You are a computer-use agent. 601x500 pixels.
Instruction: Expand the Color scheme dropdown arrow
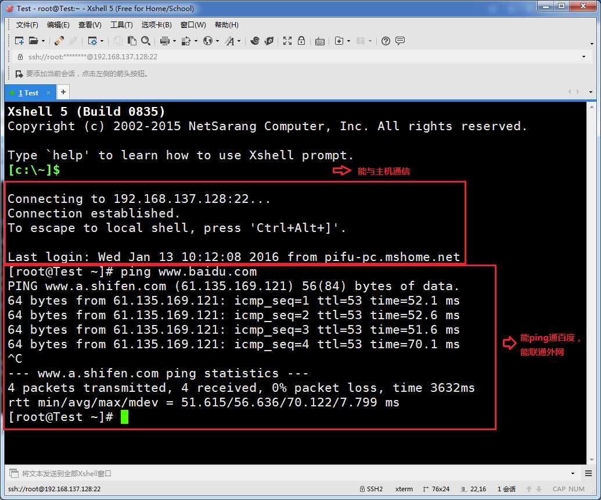point(196,41)
